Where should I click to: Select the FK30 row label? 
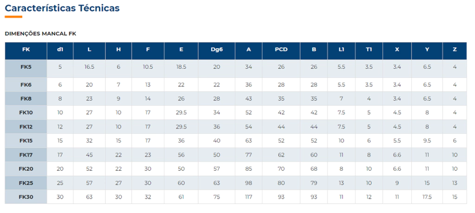click(26, 197)
